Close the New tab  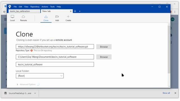(x=71, y=11)
